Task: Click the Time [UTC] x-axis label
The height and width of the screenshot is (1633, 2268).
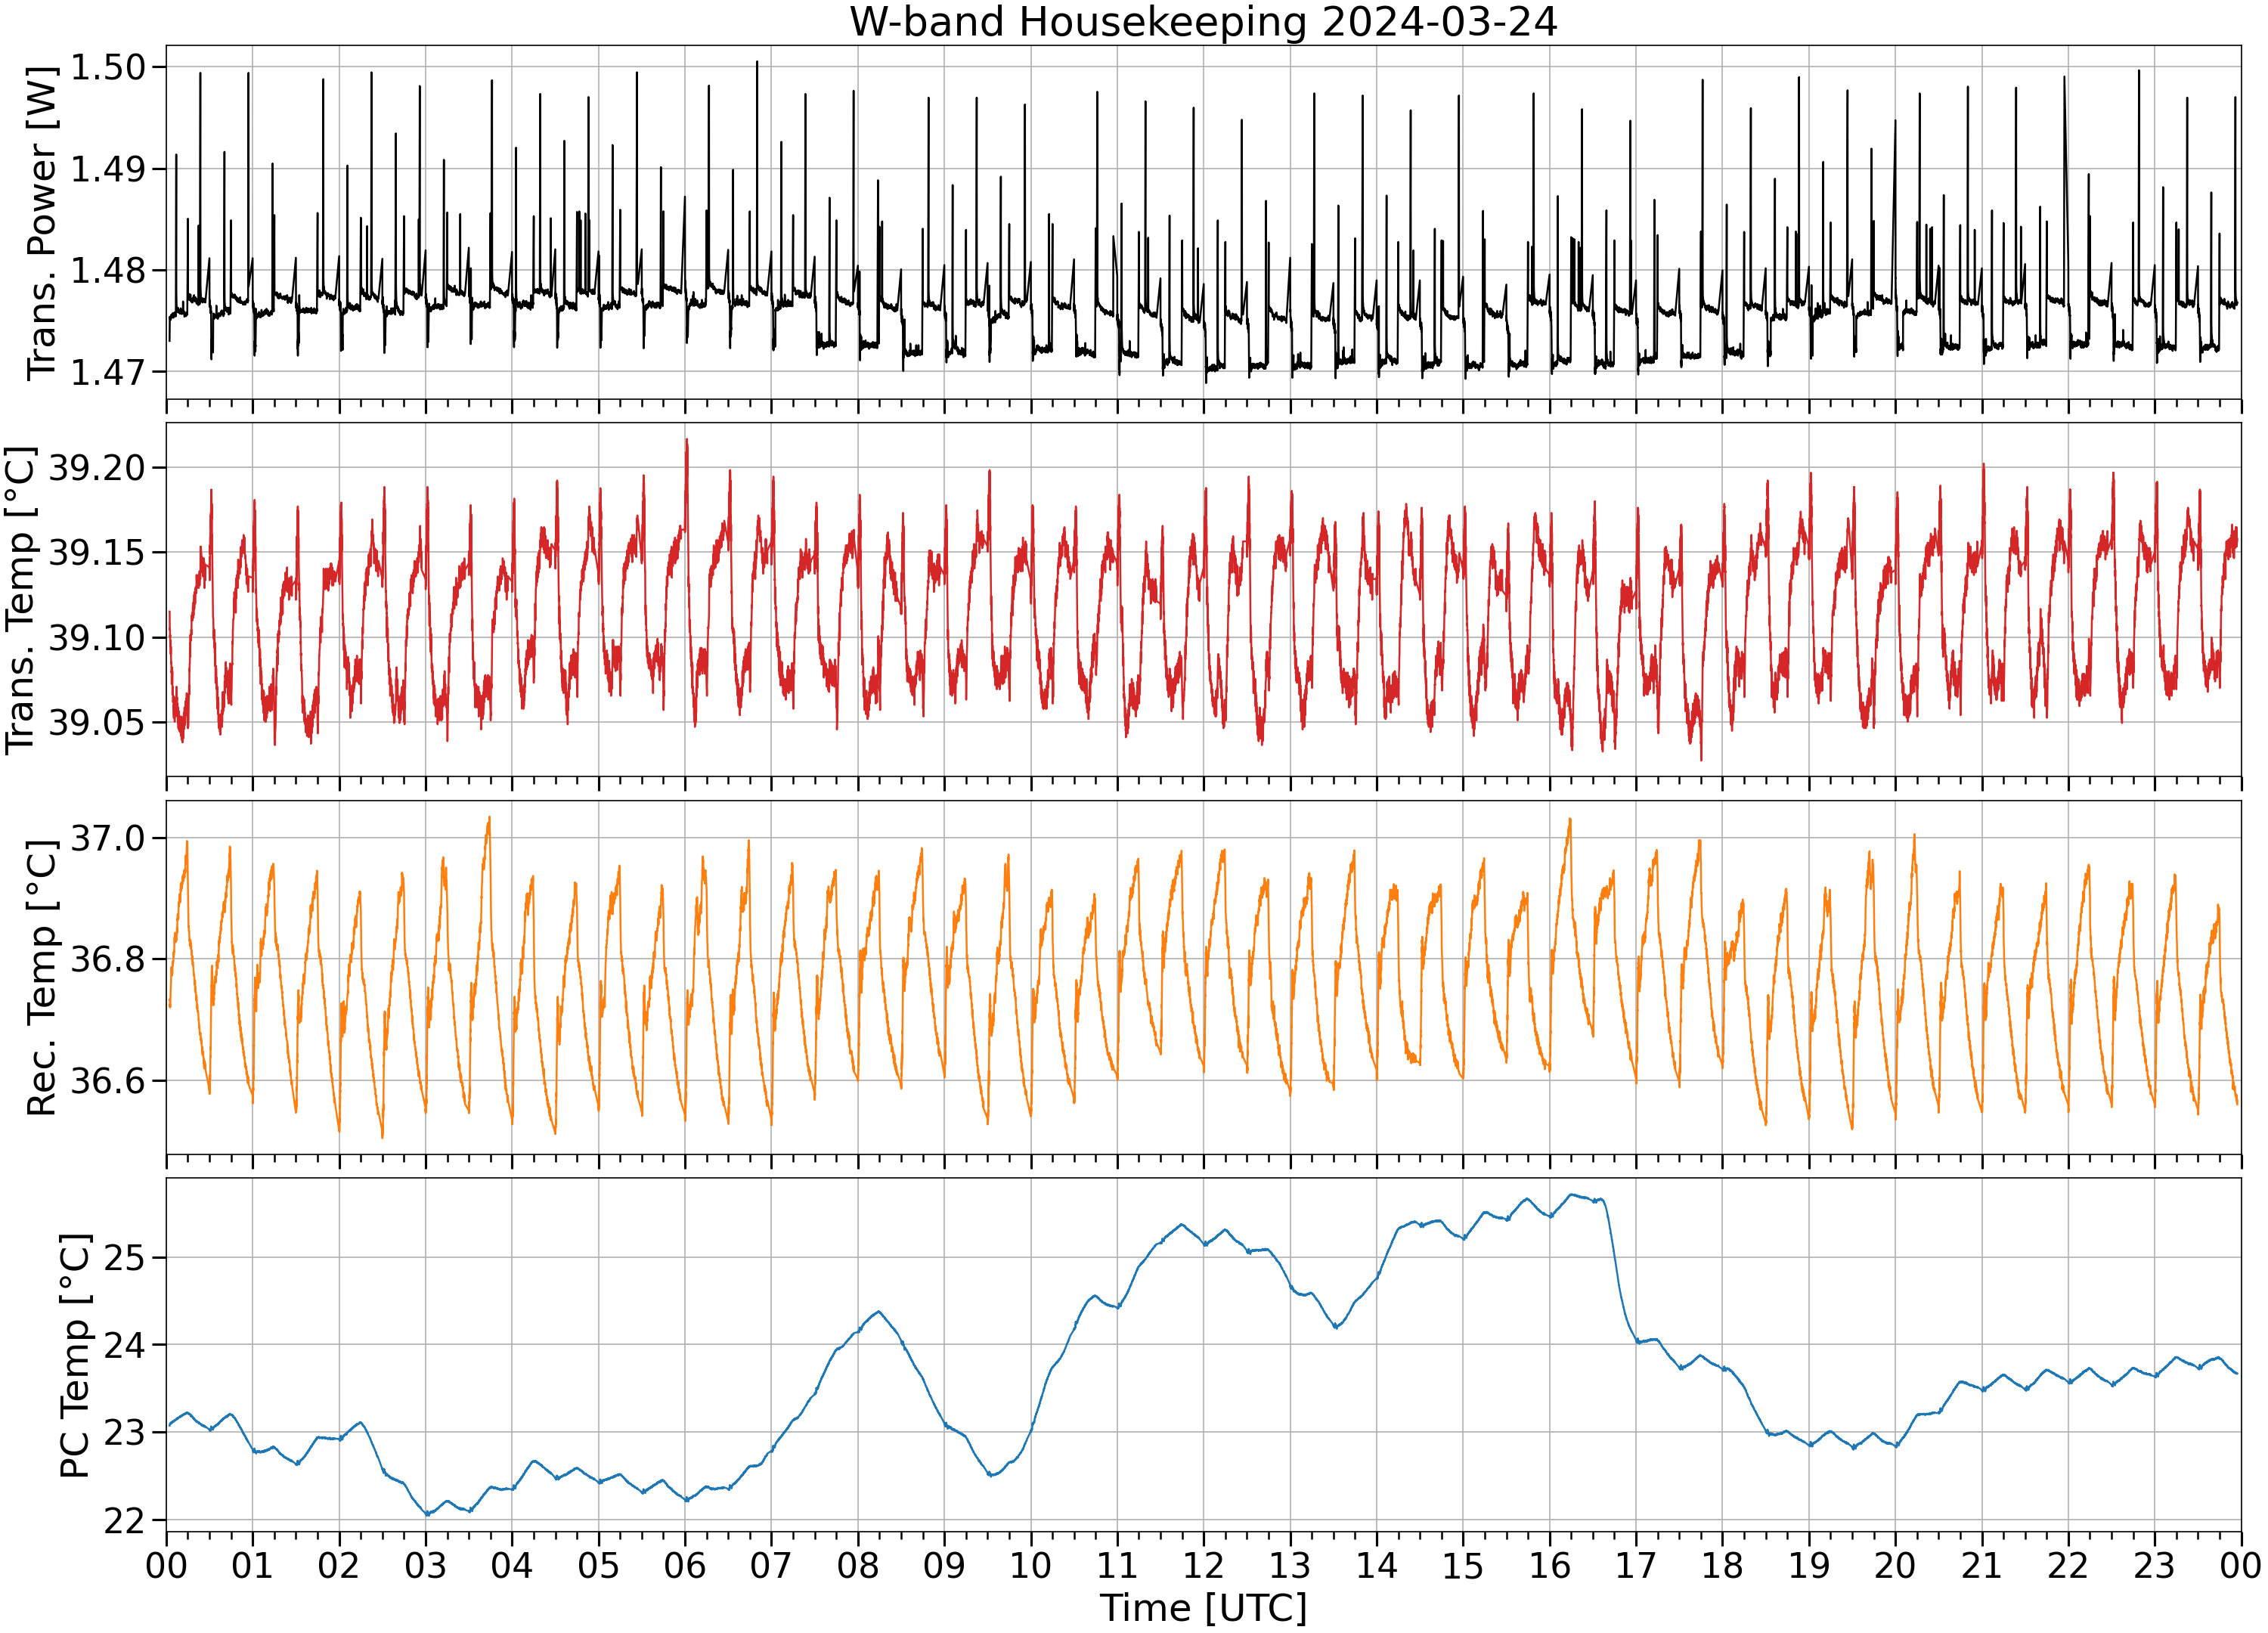Action: point(1203,1608)
